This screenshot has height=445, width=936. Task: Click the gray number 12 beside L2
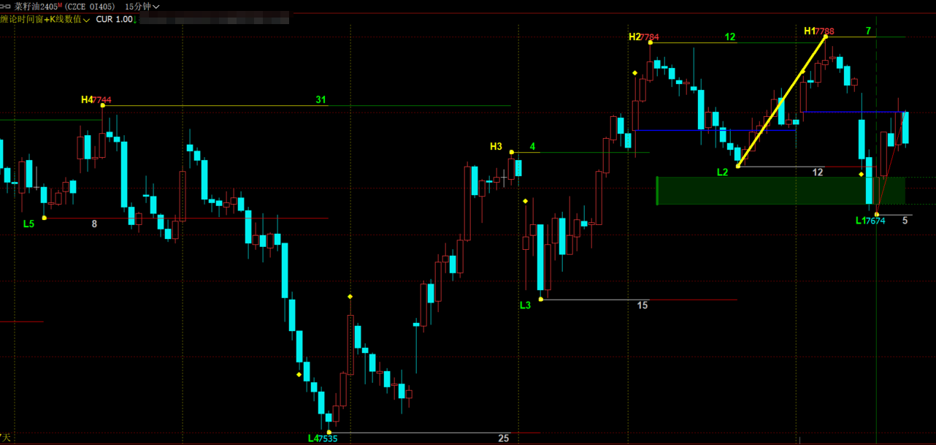point(818,172)
